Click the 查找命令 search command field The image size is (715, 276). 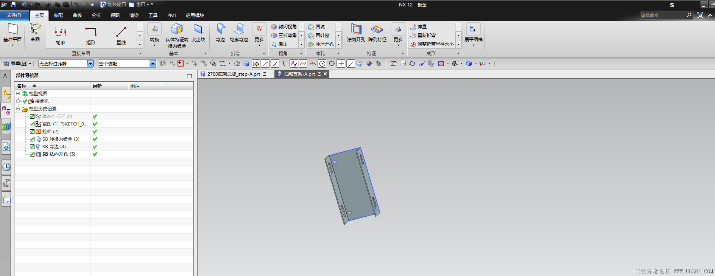[663, 16]
